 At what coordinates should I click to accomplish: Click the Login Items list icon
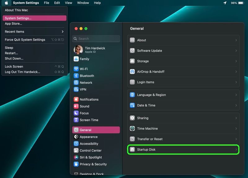point(132,82)
